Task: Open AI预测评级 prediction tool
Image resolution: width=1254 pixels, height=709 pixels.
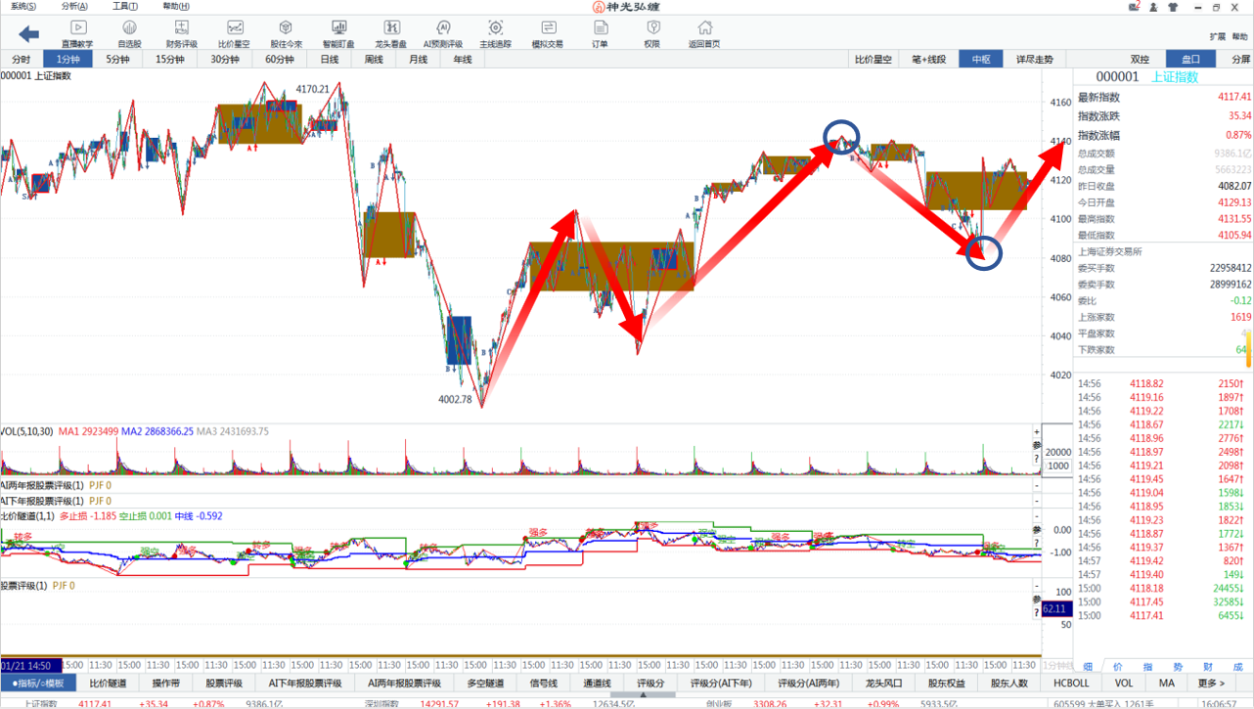Action: pos(442,32)
